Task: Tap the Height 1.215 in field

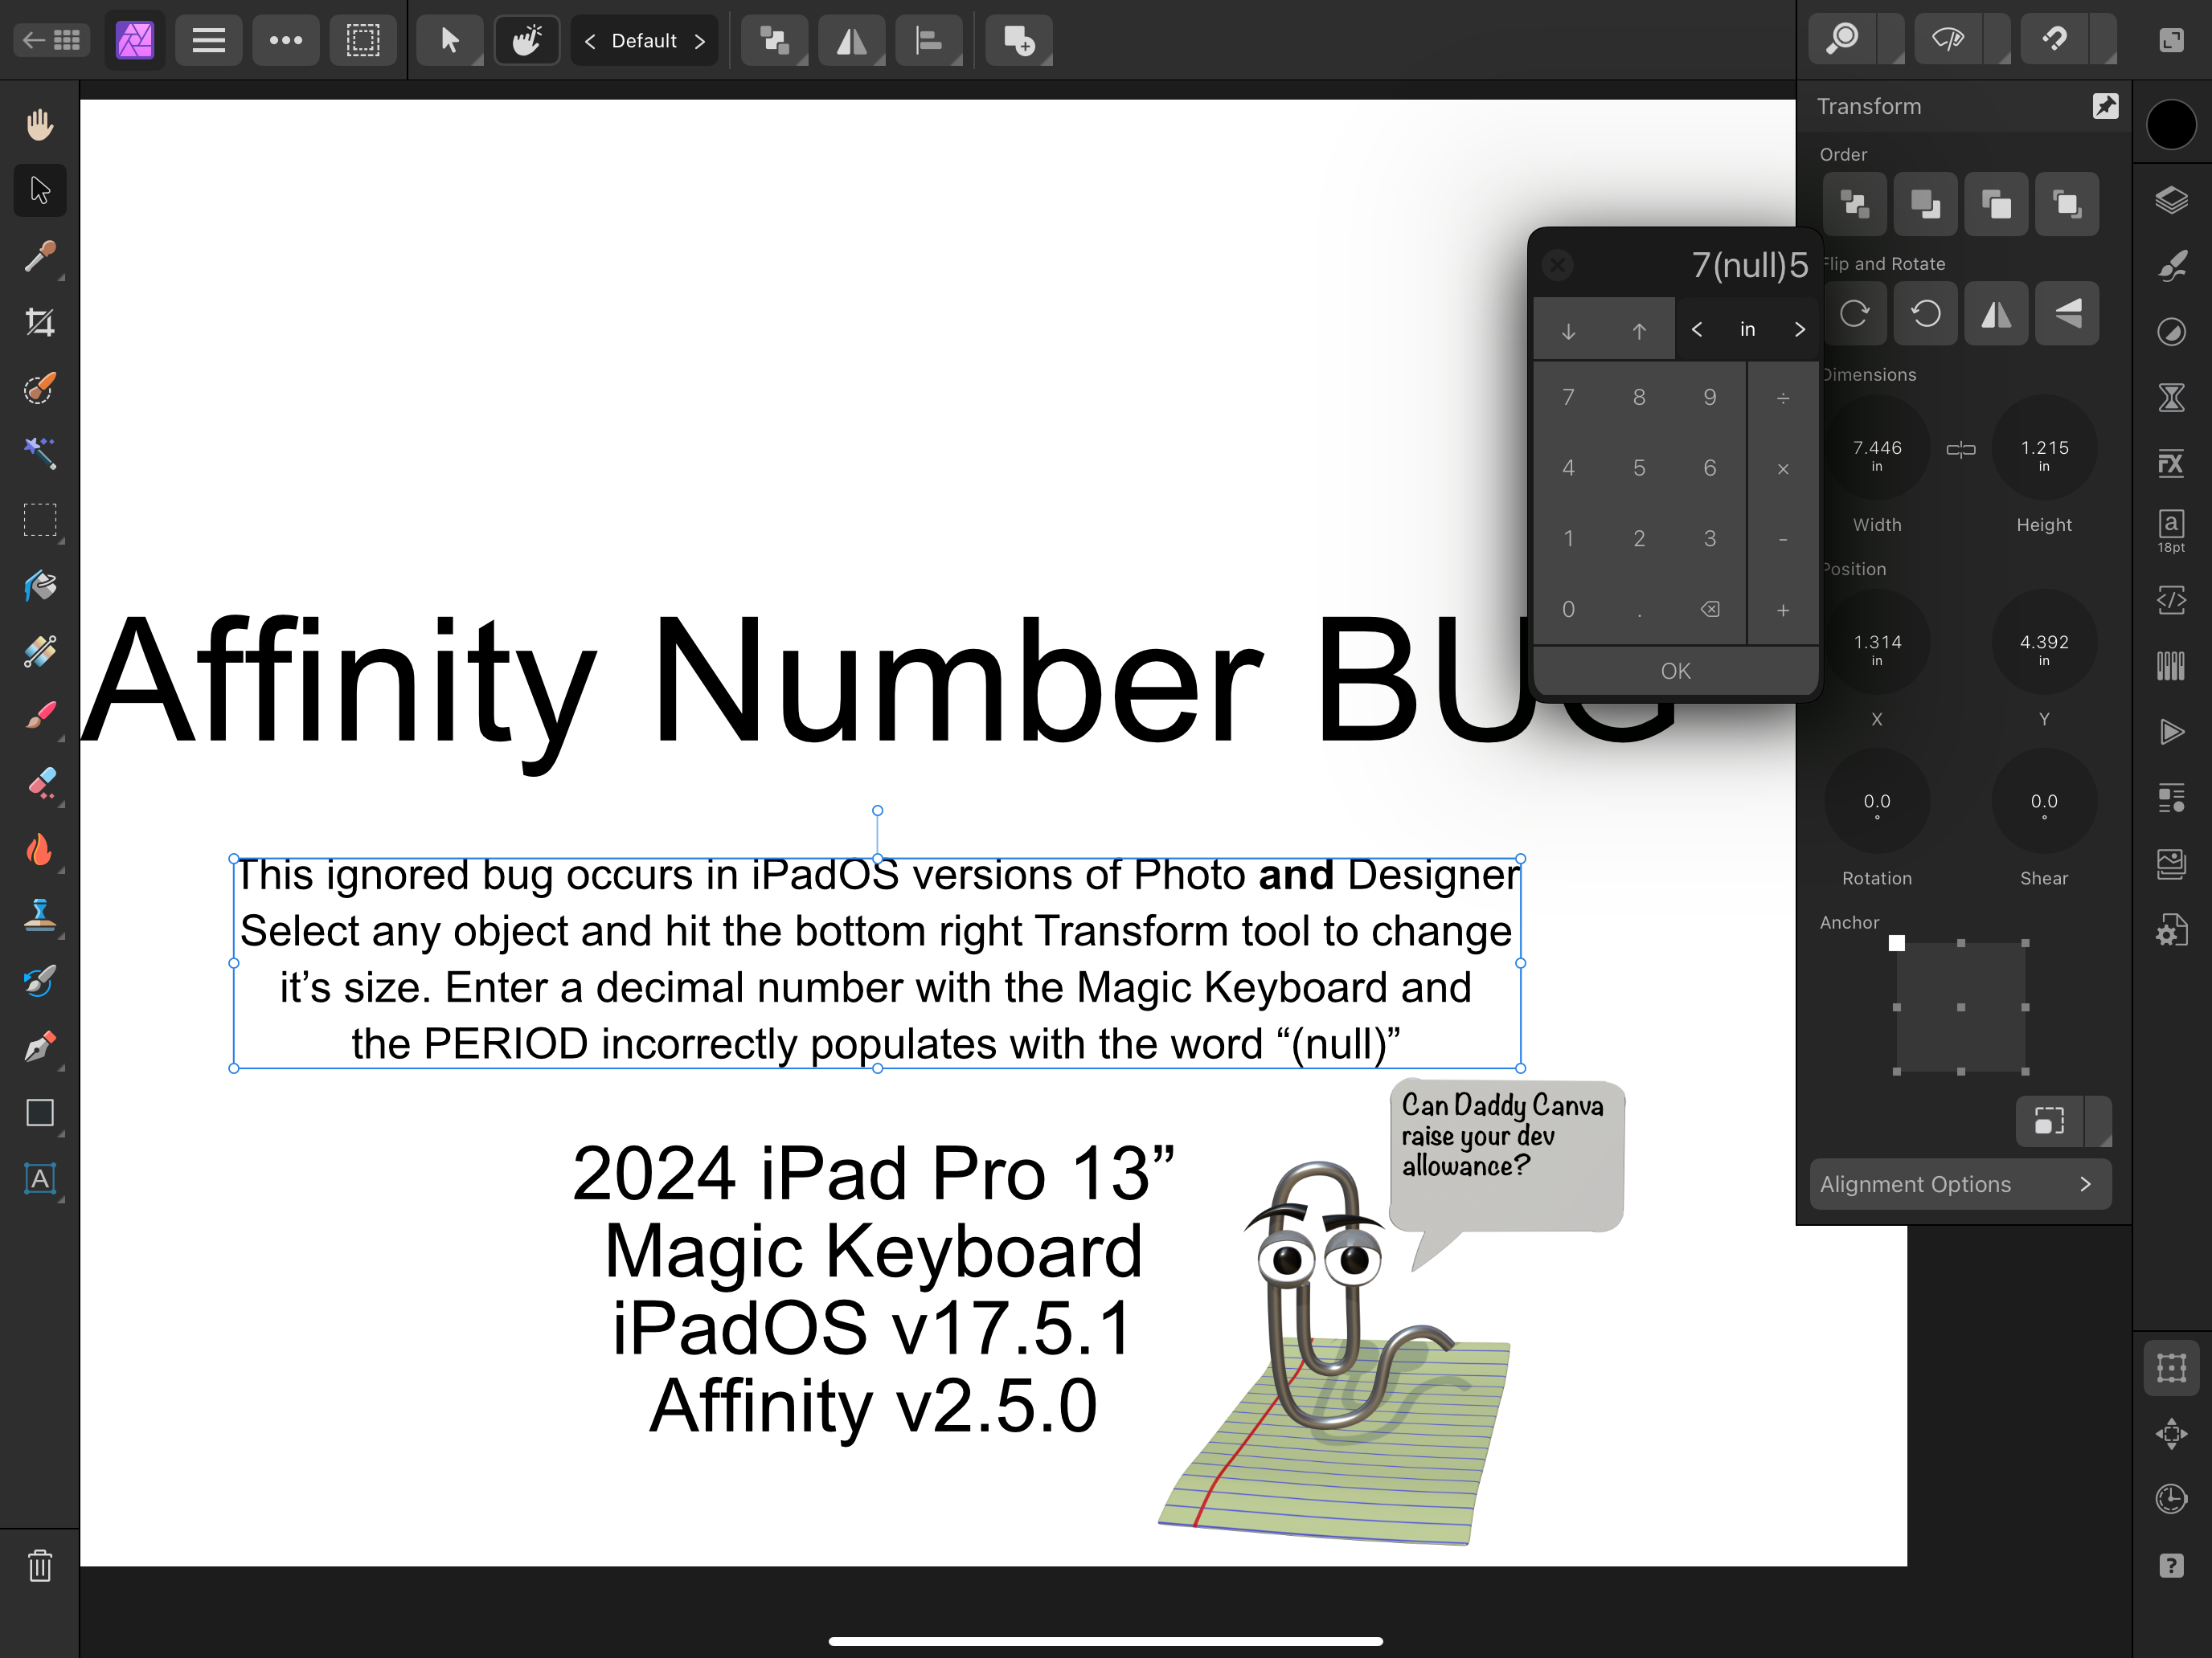Action: (x=2044, y=449)
